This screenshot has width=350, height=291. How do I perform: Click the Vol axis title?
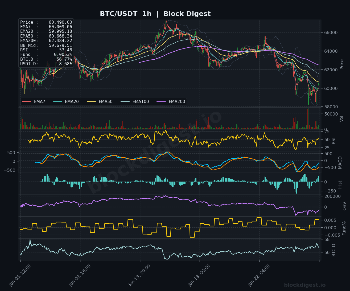click(x=341, y=119)
